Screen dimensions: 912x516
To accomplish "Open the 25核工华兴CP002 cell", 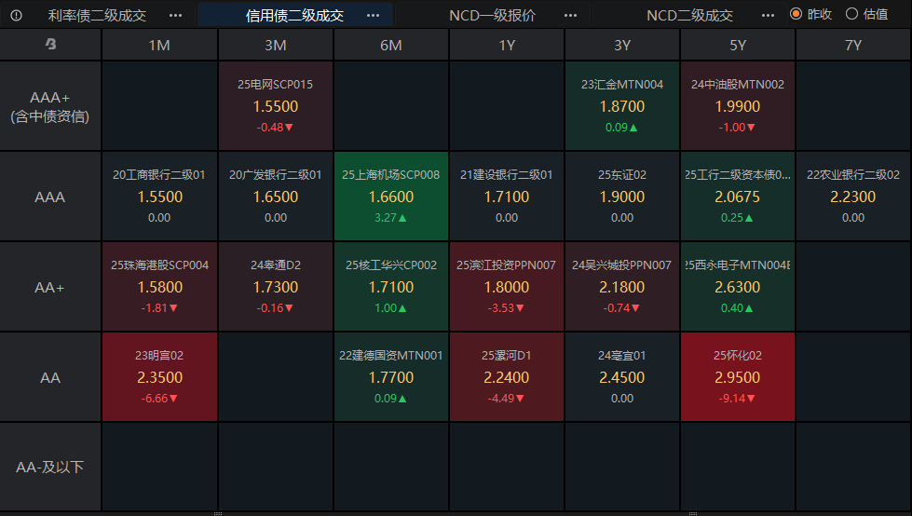I will pyautogui.click(x=391, y=287).
